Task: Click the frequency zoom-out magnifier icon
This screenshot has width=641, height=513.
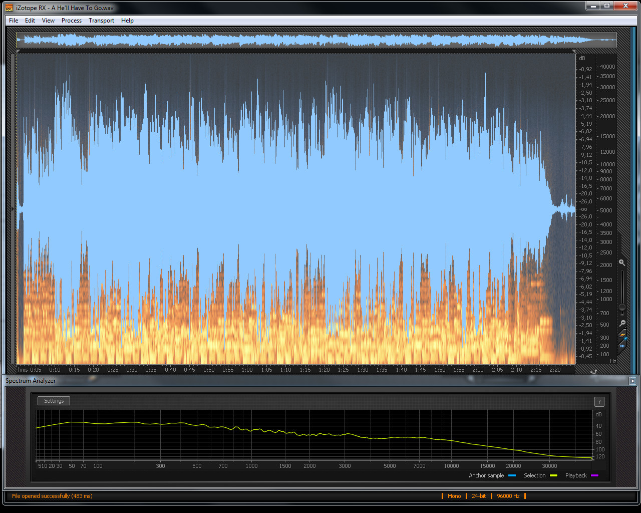Action: [622, 323]
